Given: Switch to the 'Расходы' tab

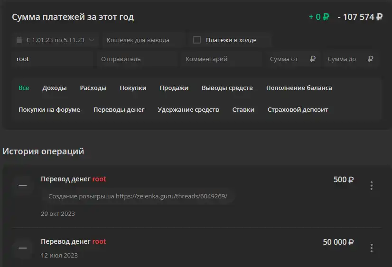Looking at the screenshot, I should click(x=93, y=88).
